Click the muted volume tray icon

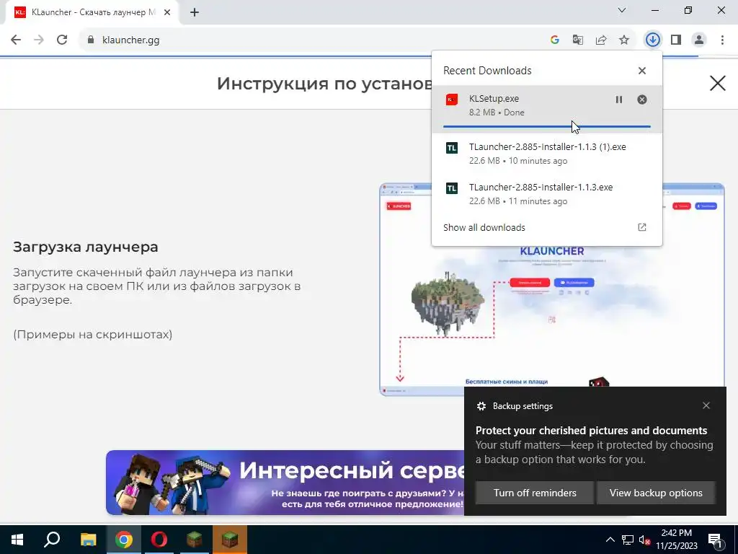[645, 540]
